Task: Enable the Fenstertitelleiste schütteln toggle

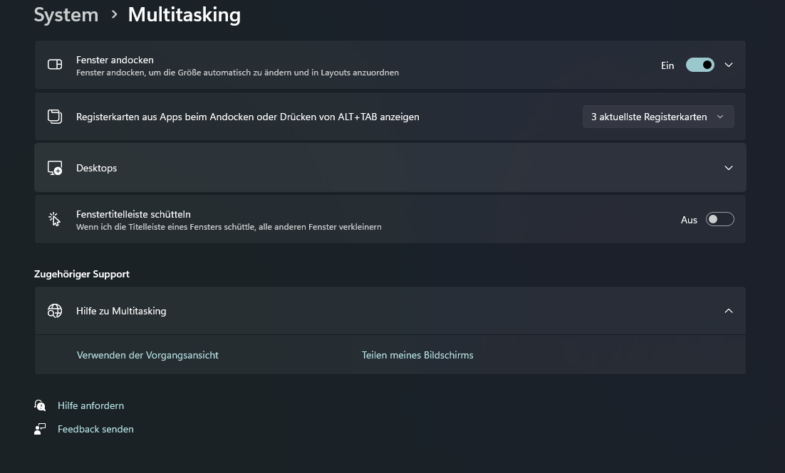Action: tap(719, 219)
